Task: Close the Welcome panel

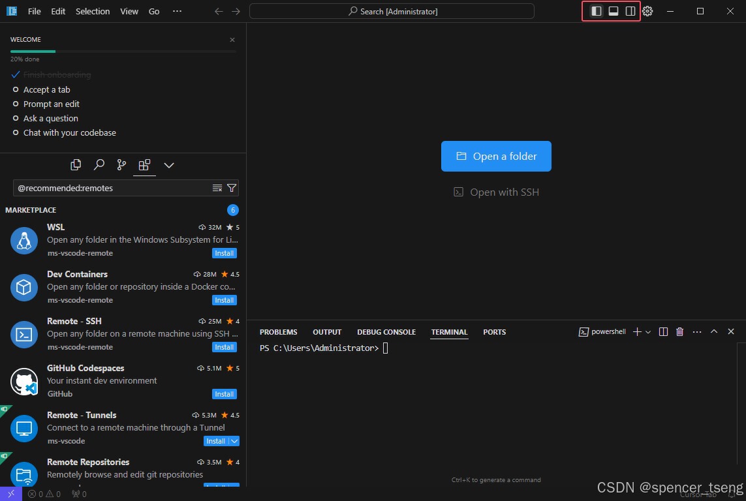Action: tap(232, 39)
